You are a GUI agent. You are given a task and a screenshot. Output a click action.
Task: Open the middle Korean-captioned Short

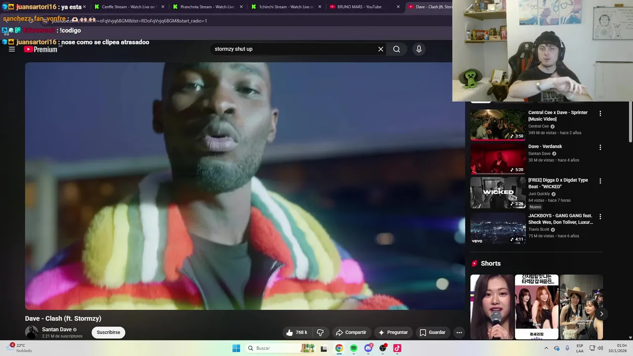(x=537, y=307)
